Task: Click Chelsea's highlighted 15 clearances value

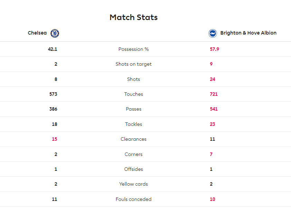Action: click(55, 139)
